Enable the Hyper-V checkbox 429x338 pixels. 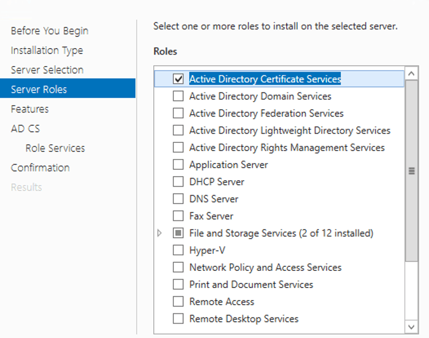pos(178,250)
